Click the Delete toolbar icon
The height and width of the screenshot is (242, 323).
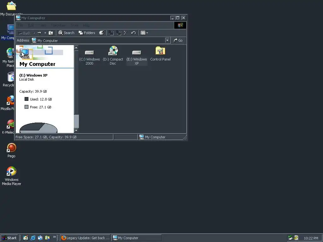tap(126, 33)
